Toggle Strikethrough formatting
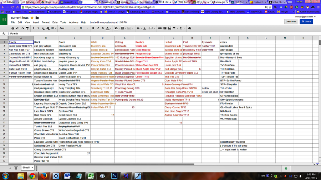The height and width of the screenshot is (180, 321). coord(103,28)
